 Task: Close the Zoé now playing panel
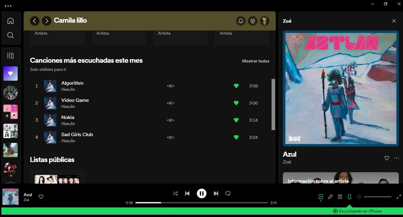394,21
